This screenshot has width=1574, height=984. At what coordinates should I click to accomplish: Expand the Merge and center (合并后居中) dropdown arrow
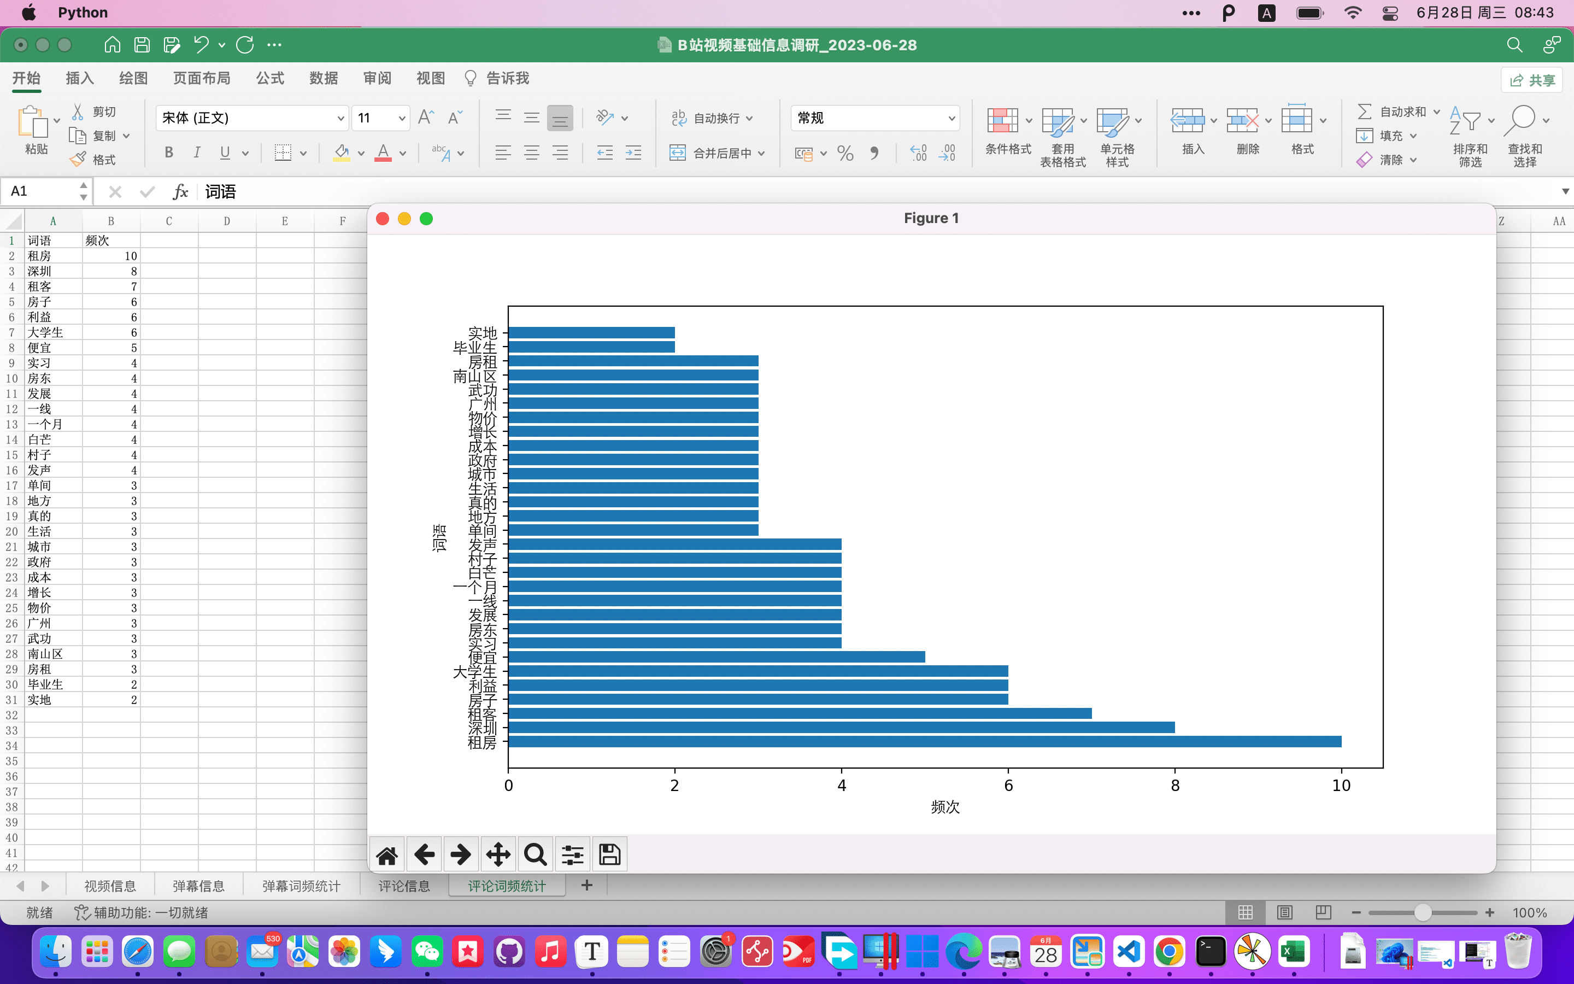click(x=762, y=154)
